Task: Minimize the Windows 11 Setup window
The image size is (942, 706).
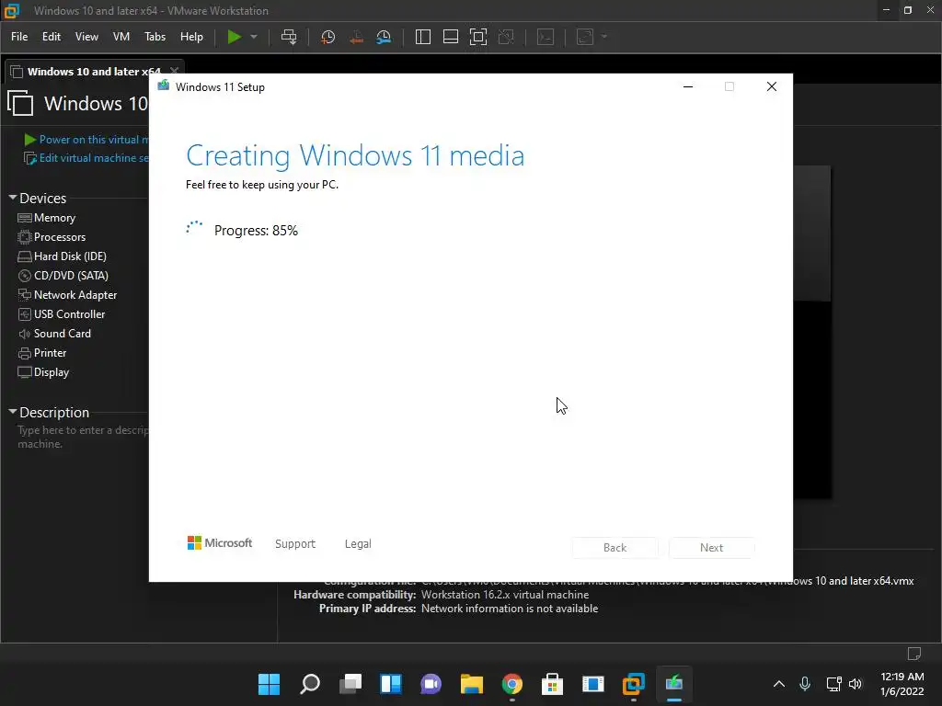Action: (x=688, y=86)
